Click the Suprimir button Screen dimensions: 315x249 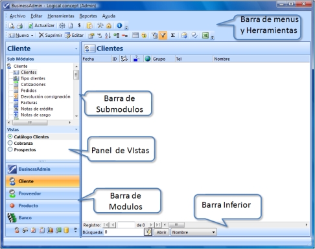(x=51, y=36)
